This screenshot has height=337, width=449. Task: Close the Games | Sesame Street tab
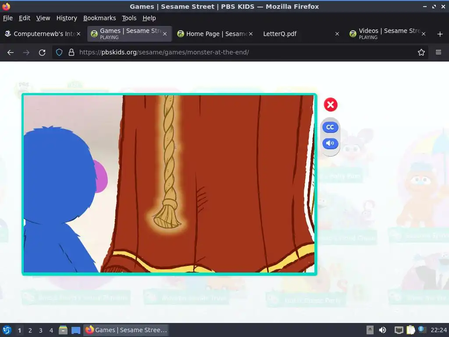tap(165, 34)
